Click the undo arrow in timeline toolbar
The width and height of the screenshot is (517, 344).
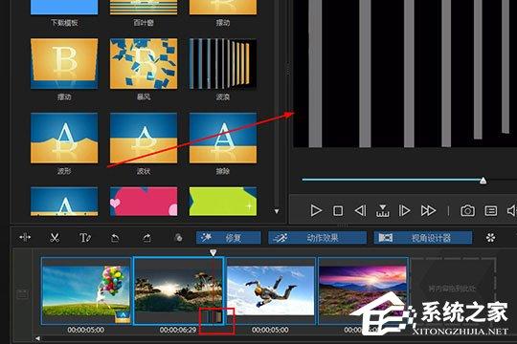click(115, 238)
